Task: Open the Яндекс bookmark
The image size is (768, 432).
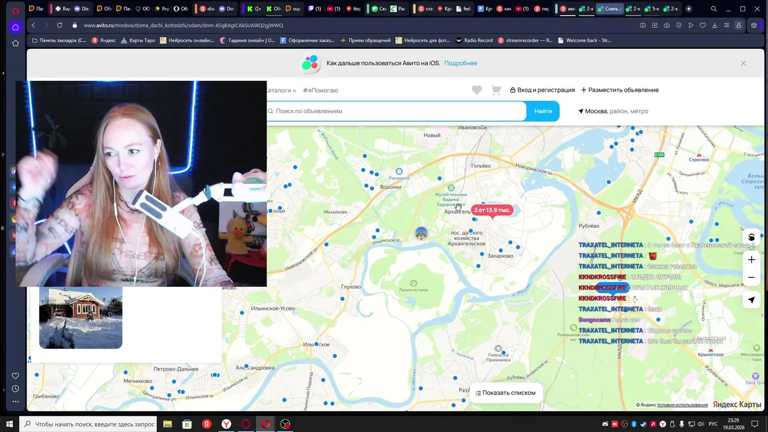Action: (104, 40)
